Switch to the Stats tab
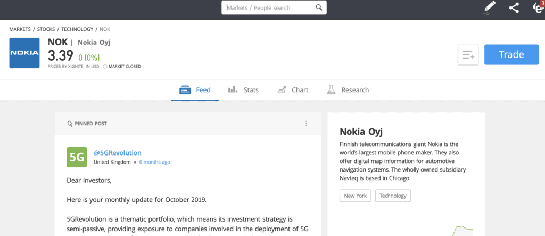The height and width of the screenshot is (236, 545). tap(243, 90)
